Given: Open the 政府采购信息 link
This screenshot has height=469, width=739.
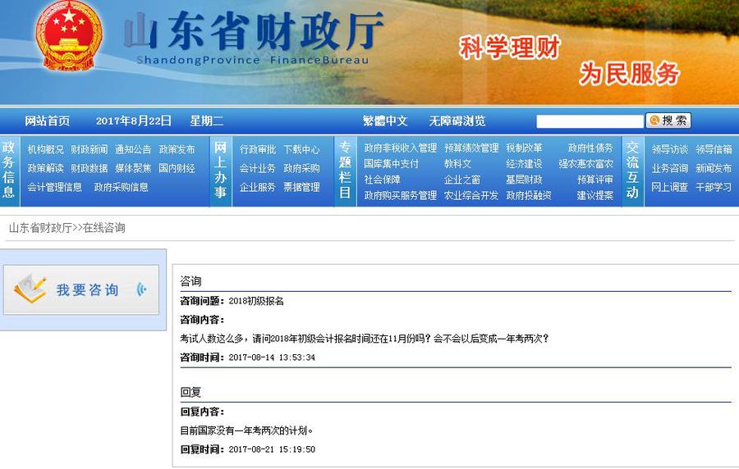Looking at the screenshot, I should pyautogui.click(x=121, y=187).
